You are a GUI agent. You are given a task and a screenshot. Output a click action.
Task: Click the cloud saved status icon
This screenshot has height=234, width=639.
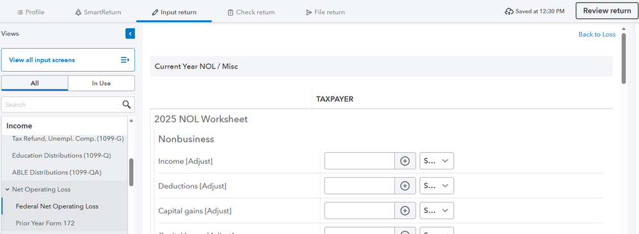pyautogui.click(x=509, y=12)
